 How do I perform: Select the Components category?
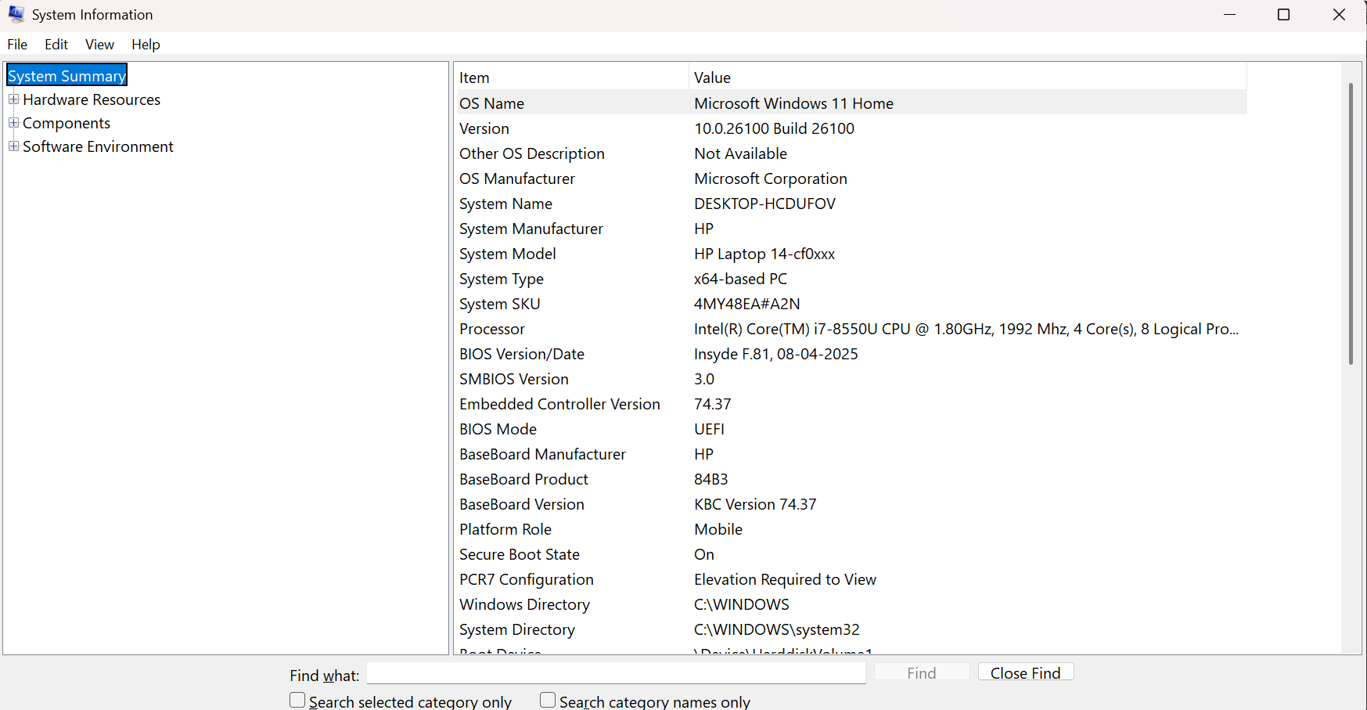(67, 123)
